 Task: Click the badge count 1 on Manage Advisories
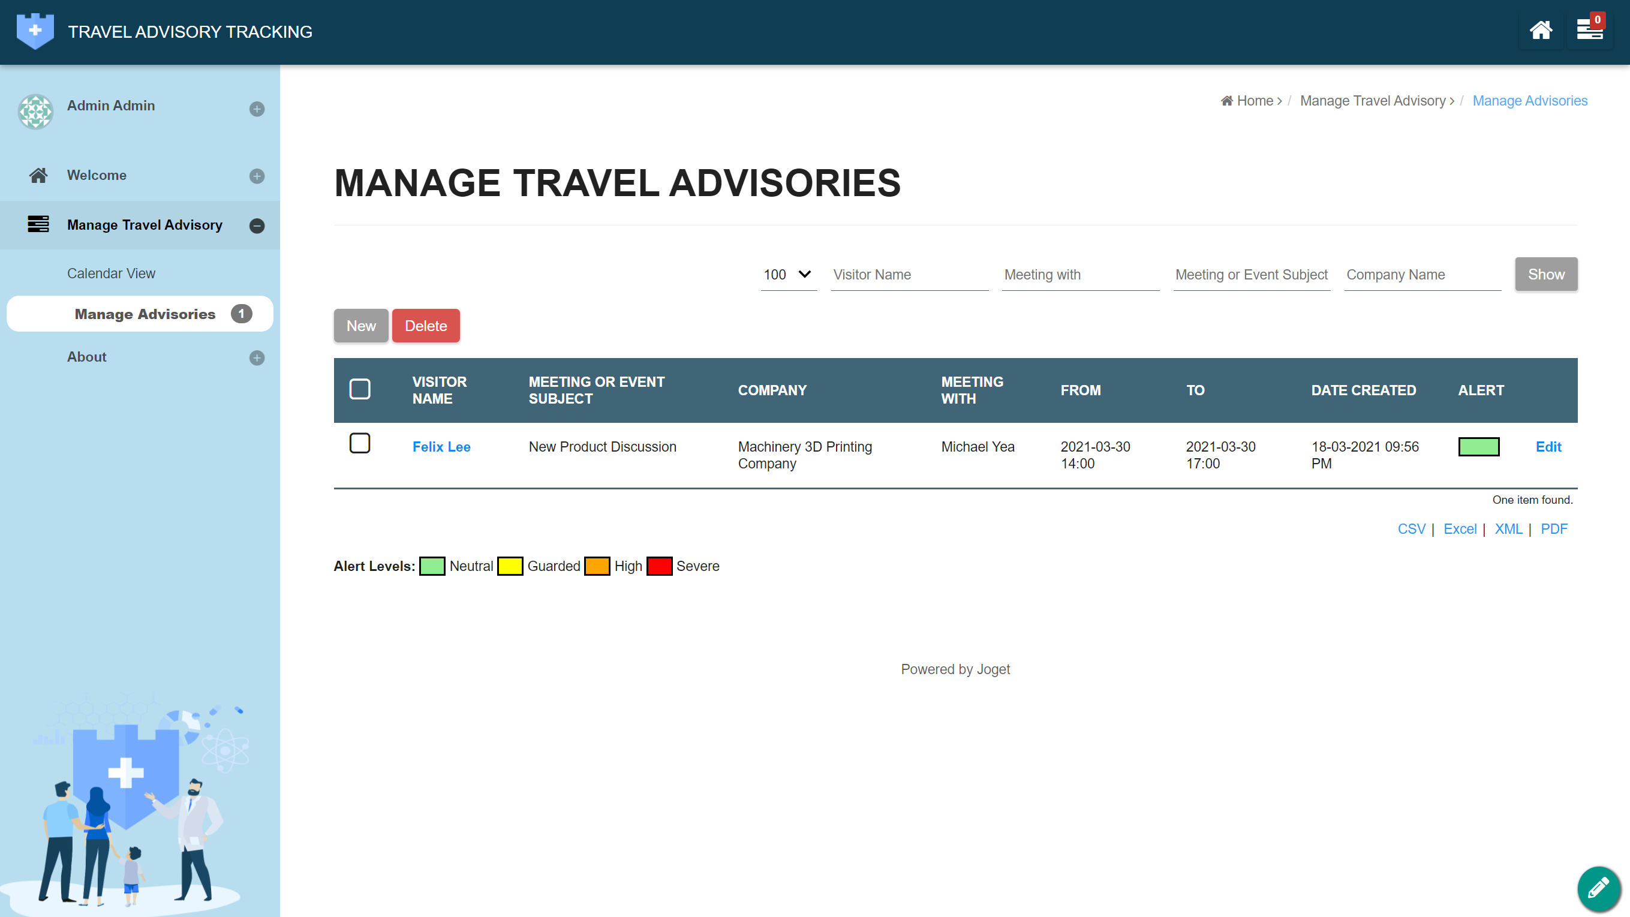pos(241,314)
